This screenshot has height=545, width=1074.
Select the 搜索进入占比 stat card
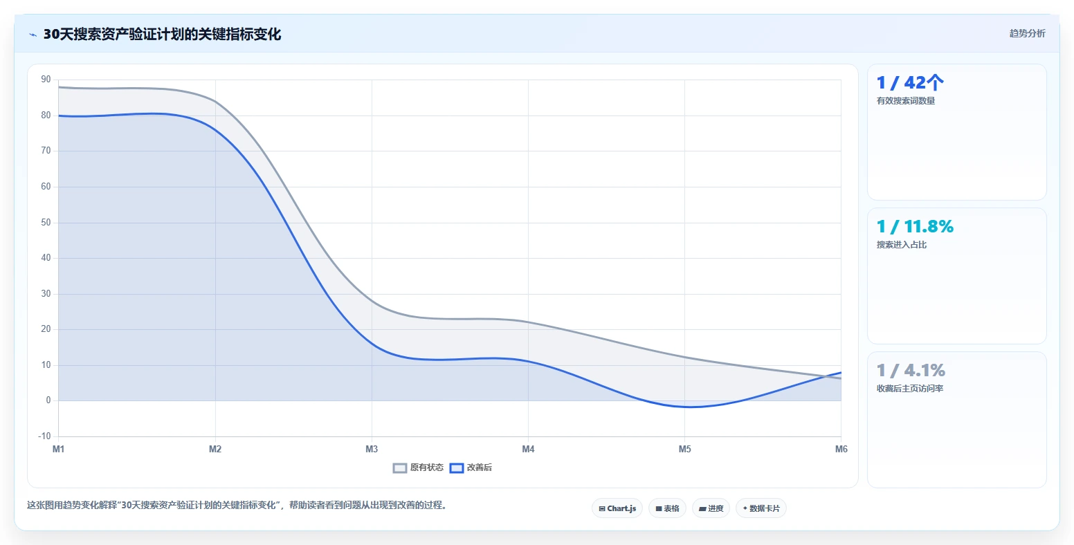pyautogui.click(x=957, y=276)
